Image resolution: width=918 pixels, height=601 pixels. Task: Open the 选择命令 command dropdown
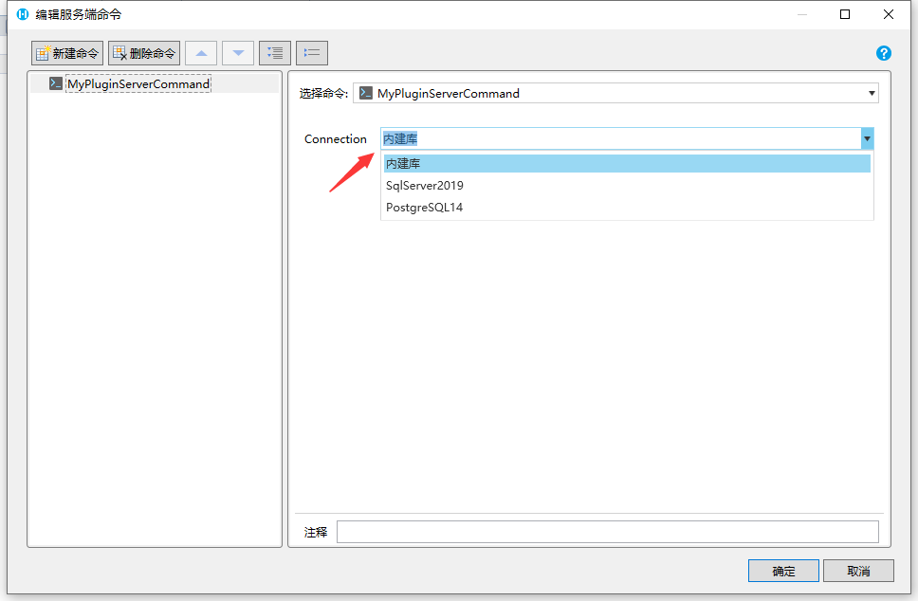coord(615,93)
